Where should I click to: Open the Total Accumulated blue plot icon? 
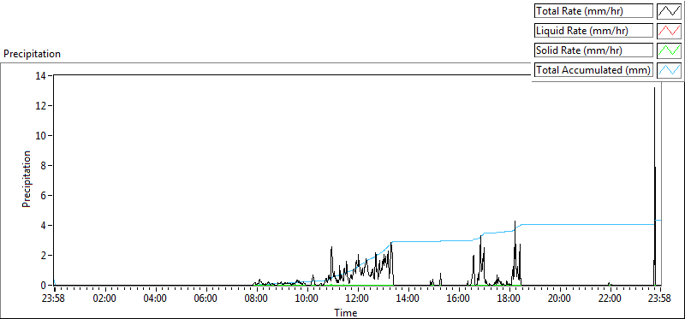[x=670, y=70]
